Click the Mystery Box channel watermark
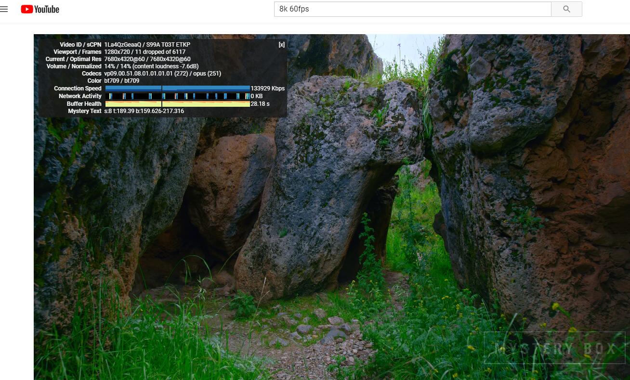Screen dimensions: 630x380 pos(554,348)
